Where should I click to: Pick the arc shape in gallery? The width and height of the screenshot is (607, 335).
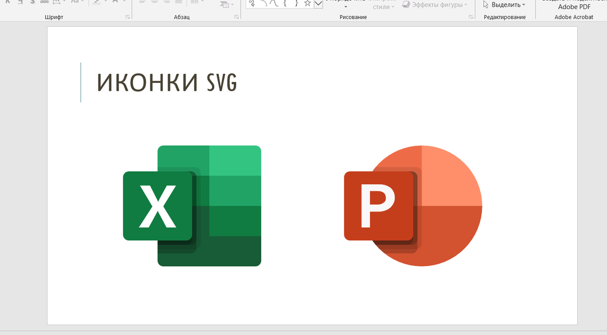[263, 4]
